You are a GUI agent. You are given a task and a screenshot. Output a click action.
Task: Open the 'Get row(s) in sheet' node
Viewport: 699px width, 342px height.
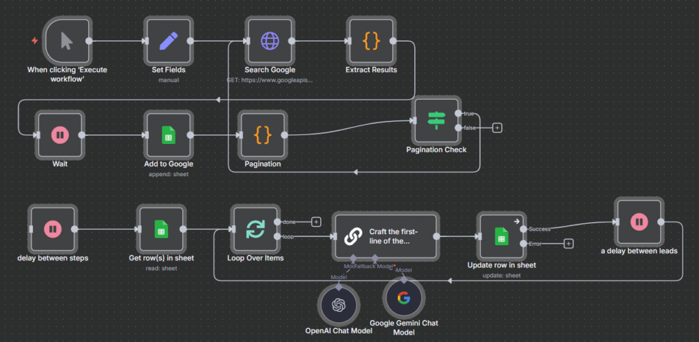coord(160,229)
